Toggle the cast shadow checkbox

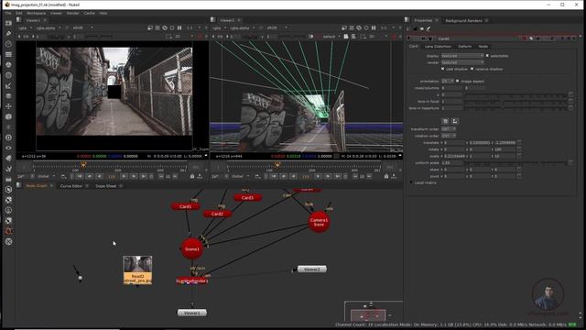(x=442, y=70)
